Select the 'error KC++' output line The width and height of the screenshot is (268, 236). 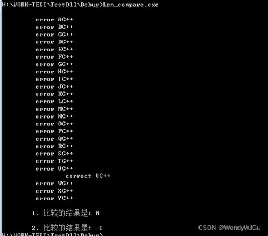tap(54, 94)
